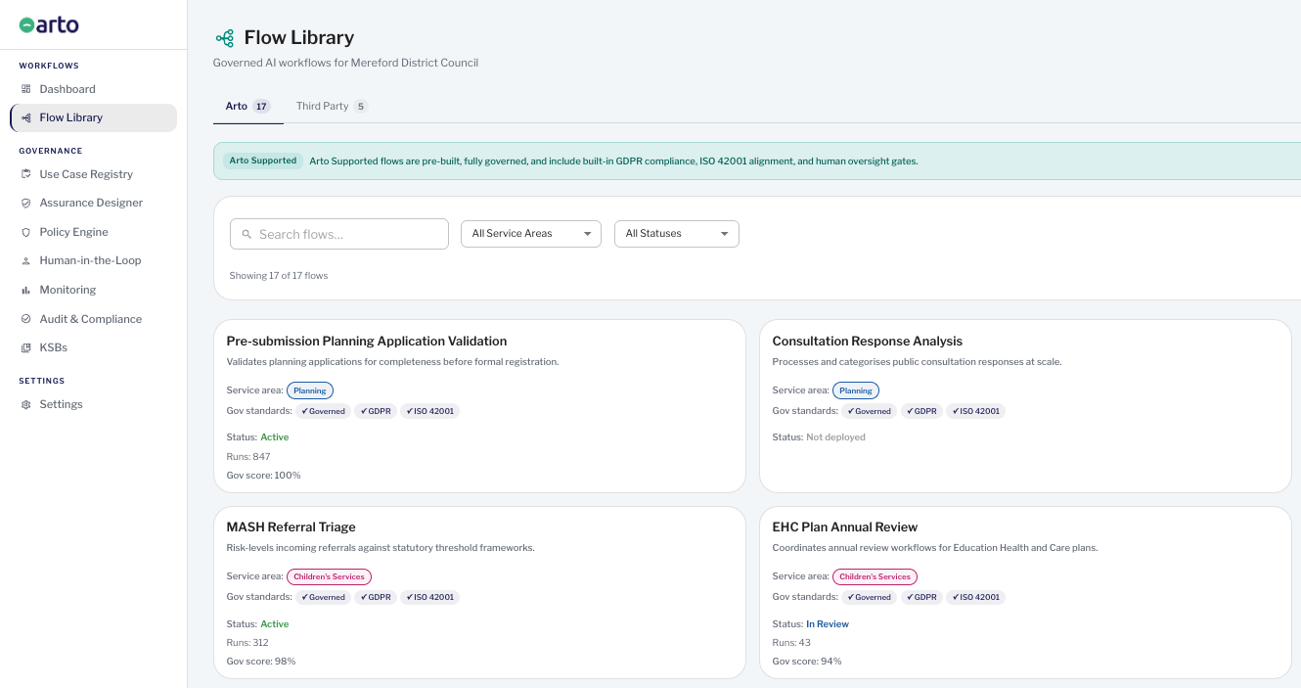Click the Flow Library sidebar icon
This screenshot has height=688, width=1301.
26,117
